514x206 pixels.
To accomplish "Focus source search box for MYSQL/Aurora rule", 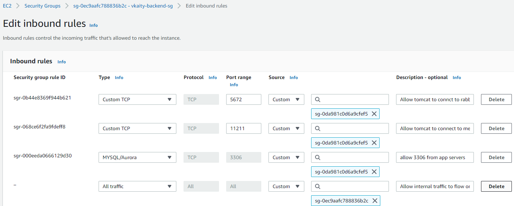I will point(350,157).
